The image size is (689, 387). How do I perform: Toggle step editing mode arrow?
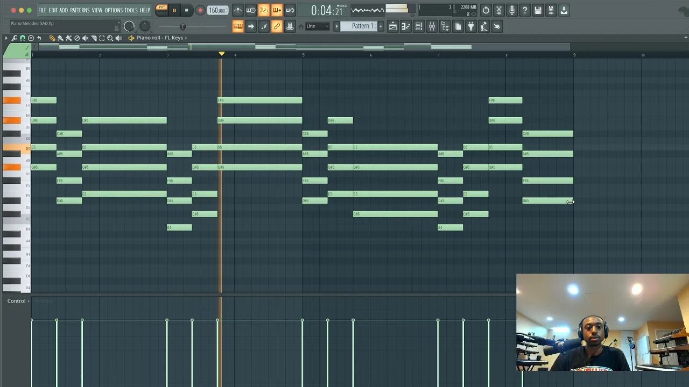coord(251,26)
